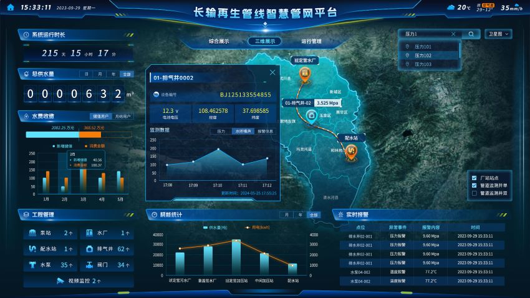Close the 01-排气井0002 popup
Viewport: 530px width, 298px height.
[x=272, y=72]
